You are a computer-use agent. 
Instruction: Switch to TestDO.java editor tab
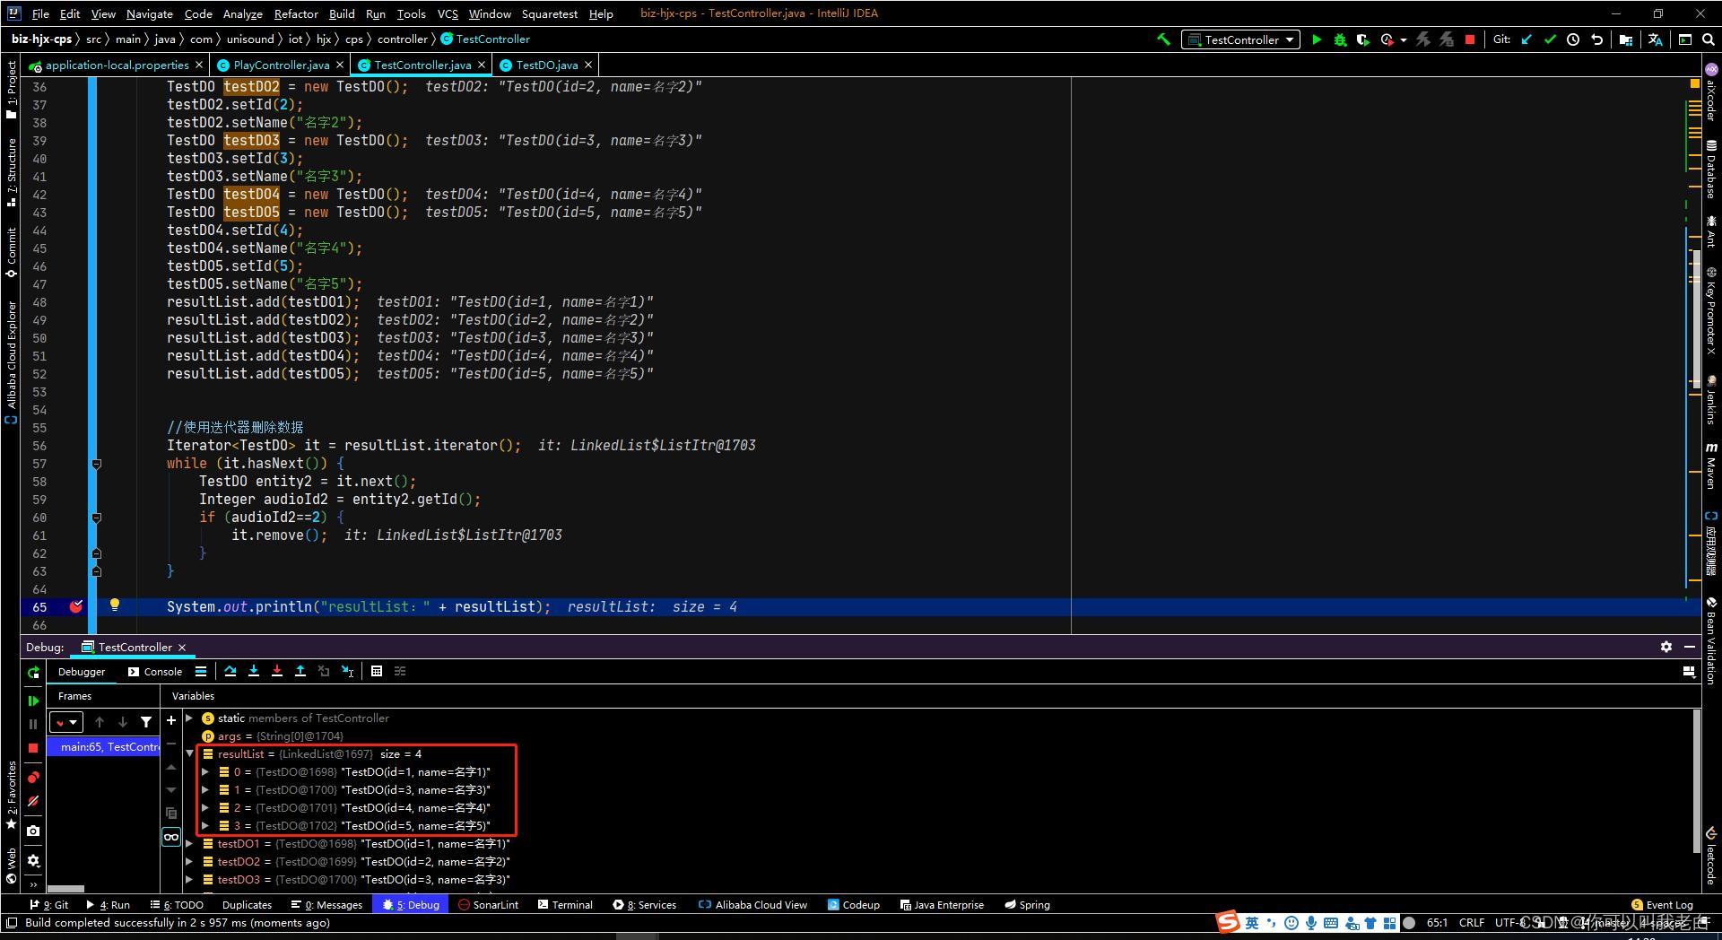coord(547,65)
